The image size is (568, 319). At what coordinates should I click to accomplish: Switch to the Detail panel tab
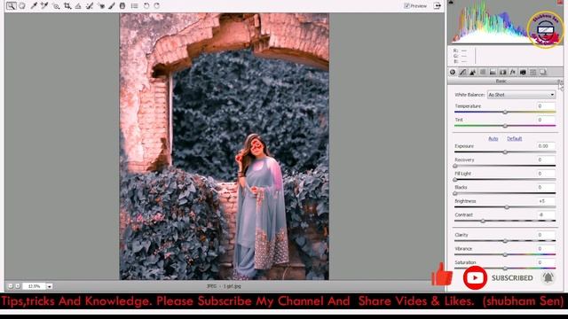click(473, 72)
